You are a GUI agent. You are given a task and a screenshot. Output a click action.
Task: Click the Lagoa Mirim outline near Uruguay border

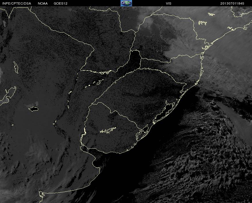[142, 132]
